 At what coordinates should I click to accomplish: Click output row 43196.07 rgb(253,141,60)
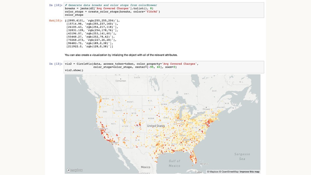(92, 33)
